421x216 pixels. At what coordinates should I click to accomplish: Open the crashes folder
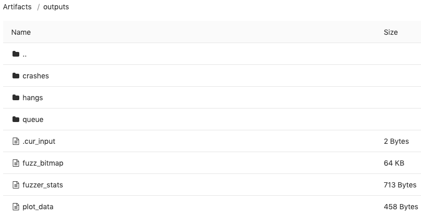(x=35, y=76)
